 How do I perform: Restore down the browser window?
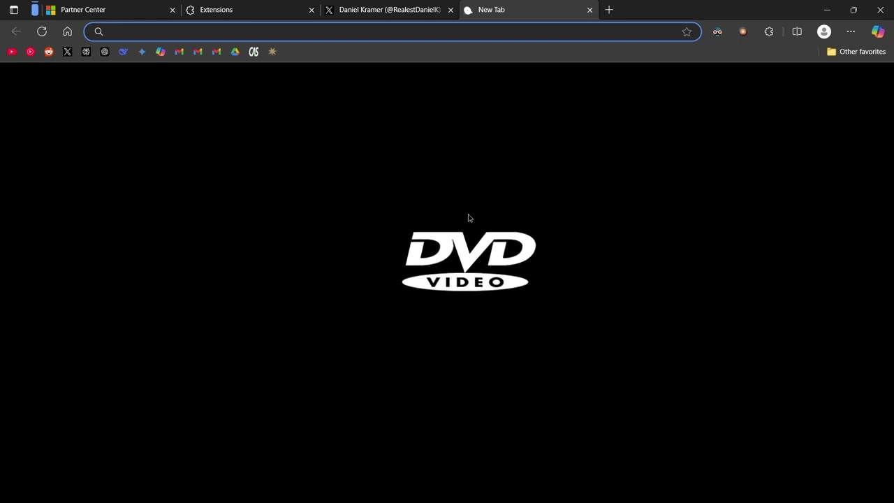coord(853,10)
